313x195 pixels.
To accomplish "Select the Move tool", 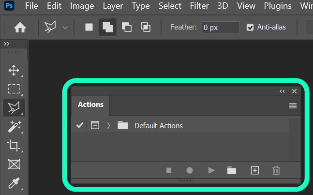I will [14, 70].
